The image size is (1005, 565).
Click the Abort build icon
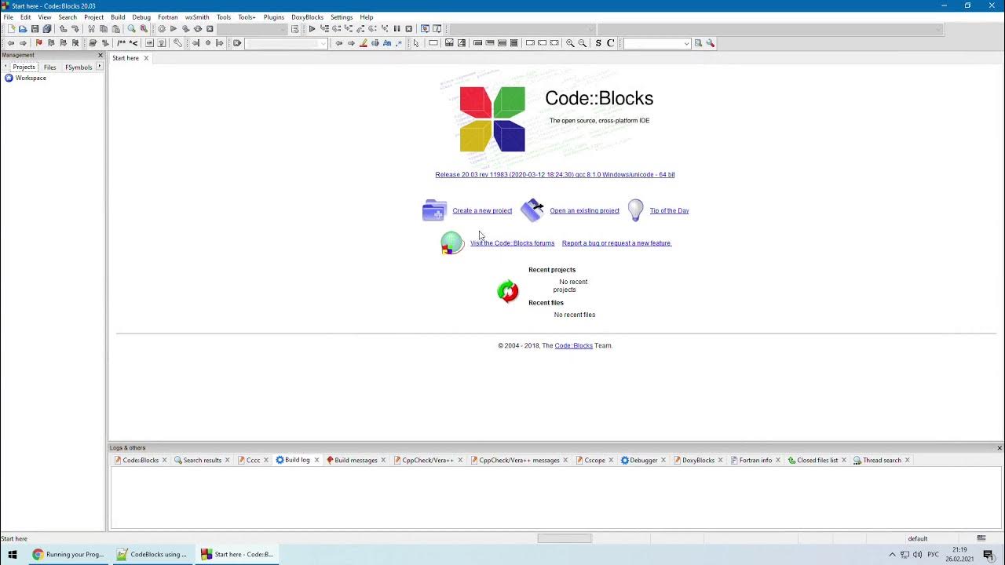[x=210, y=29]
